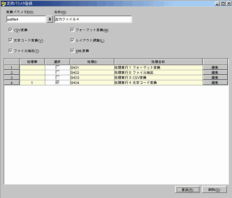Edit the SHO3 CSV変換 process row
This screenshot has width=232, height=198.
tap(215, 78)
